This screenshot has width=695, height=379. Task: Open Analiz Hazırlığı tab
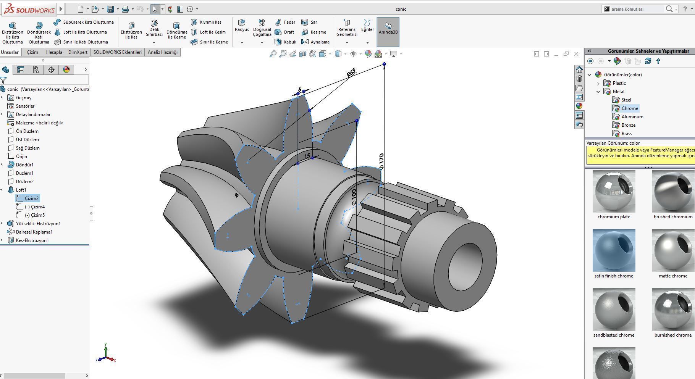coord(163,52)
